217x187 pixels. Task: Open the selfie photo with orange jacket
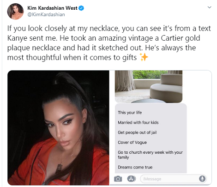tap(58, 128)
